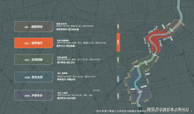Screen dimensions: 194x114
Task: Click the 银都路 road label on map
Action: 133,103
